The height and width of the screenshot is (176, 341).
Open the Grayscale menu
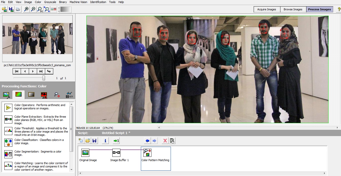50,2
